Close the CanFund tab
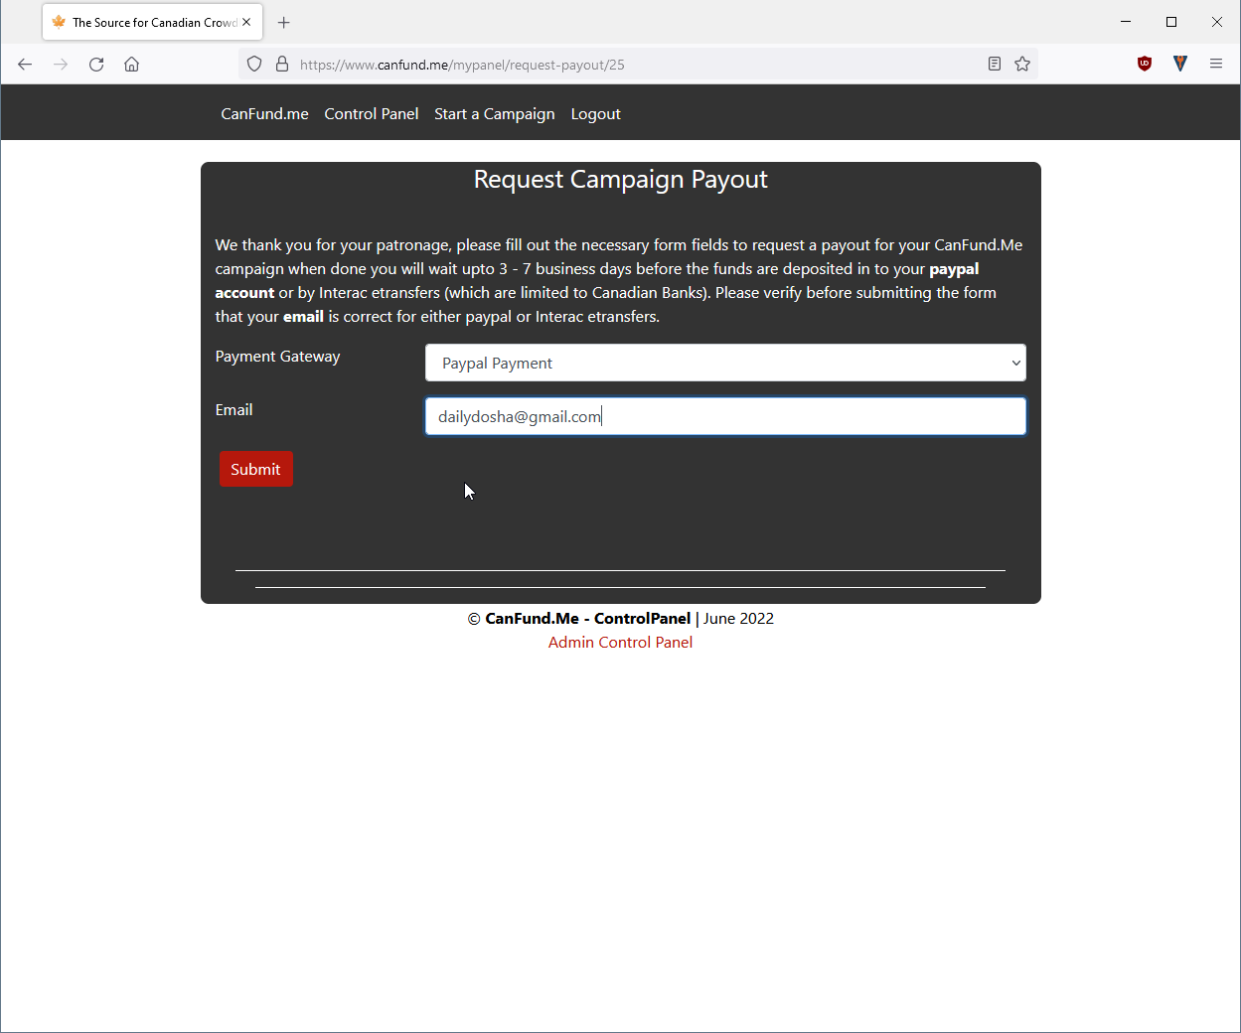This screenshot has width=1241, height=1033. [x=246, y=22]
